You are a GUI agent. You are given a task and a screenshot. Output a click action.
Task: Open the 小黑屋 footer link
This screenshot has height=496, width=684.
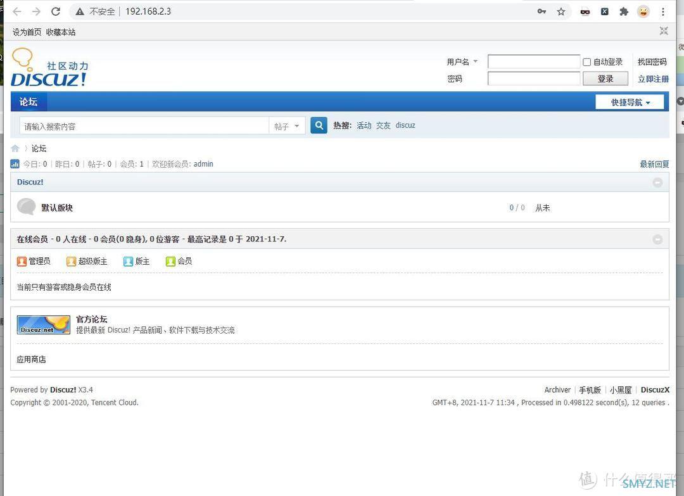point(621,390)
